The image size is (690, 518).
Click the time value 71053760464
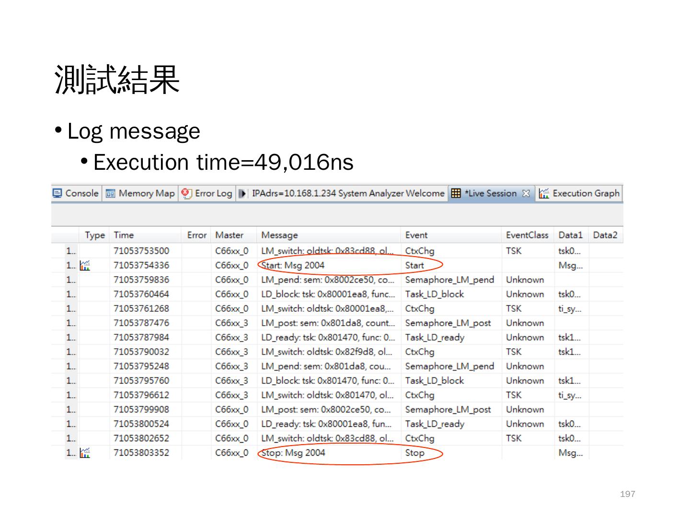(141, 294)
